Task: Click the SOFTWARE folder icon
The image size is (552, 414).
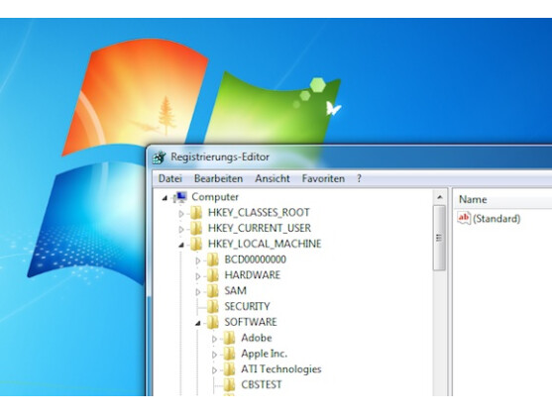Action: coord(213,322)
